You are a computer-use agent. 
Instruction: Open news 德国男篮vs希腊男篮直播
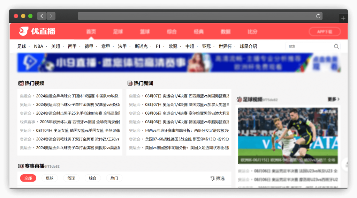pyautogui.click(x=187, y=122)
